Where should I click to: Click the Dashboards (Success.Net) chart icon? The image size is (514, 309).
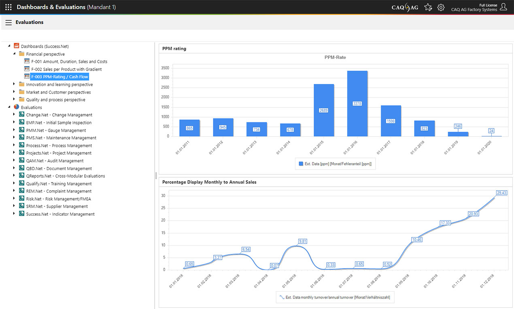(17, 46)
